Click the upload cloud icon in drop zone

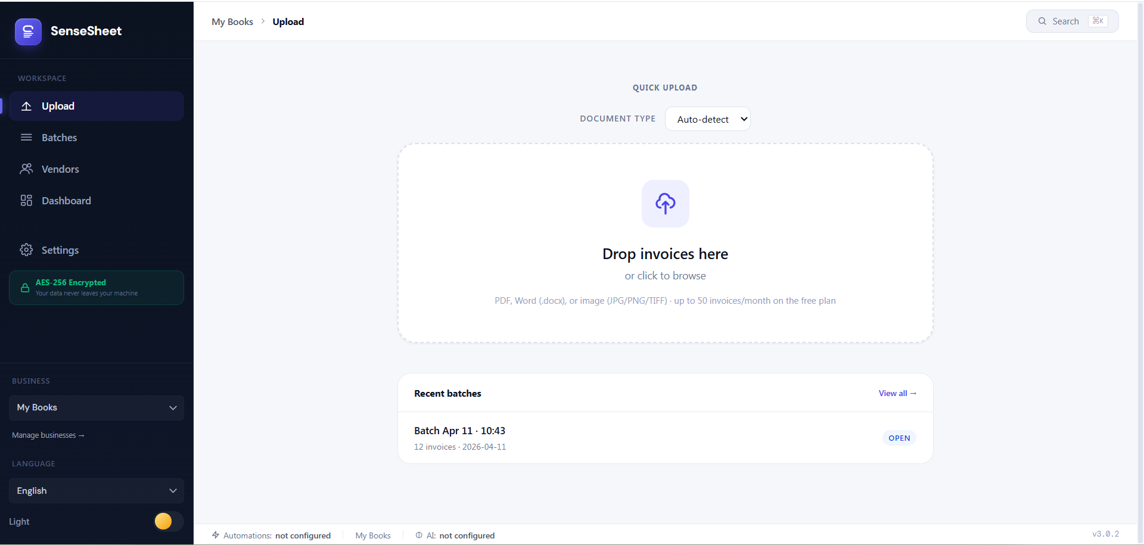tap(665, 203)
